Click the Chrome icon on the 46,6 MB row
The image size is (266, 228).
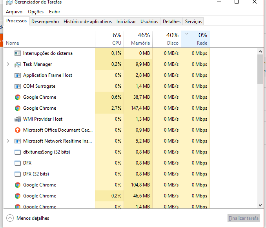pos(18,196)
